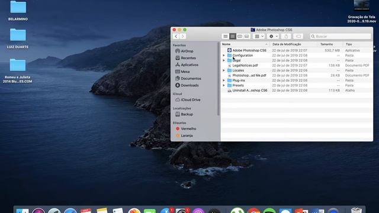
Task: Switch Finder to gallery view
Action: point(246,36)
